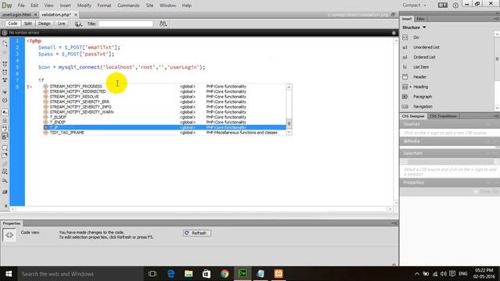Click the Balance Braces icon

point(5,101)
